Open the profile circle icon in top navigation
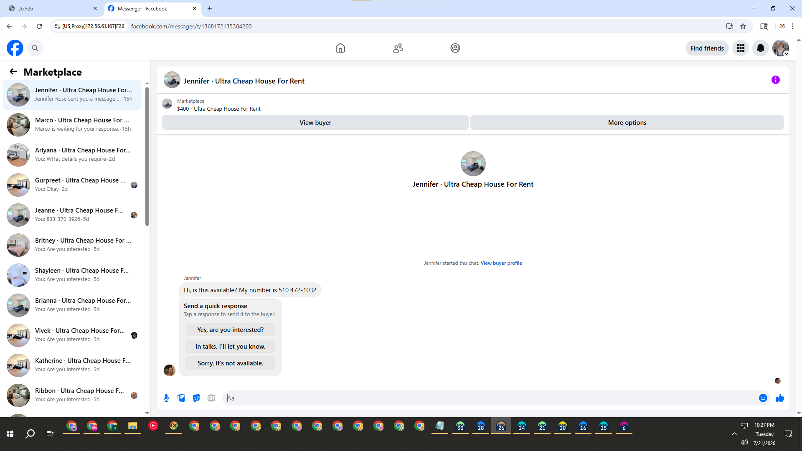 (x=455, y=48)
